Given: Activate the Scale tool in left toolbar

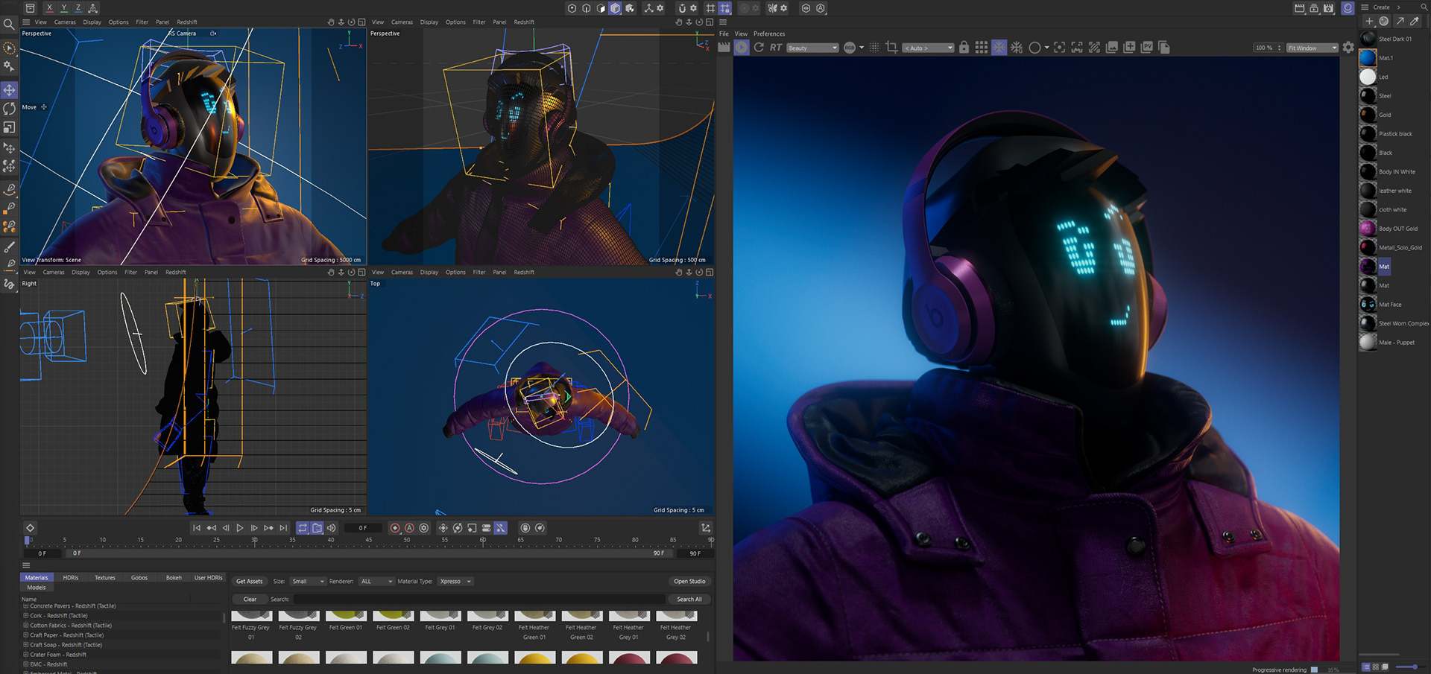Looking at the screenshot, I should coord(9,127).
